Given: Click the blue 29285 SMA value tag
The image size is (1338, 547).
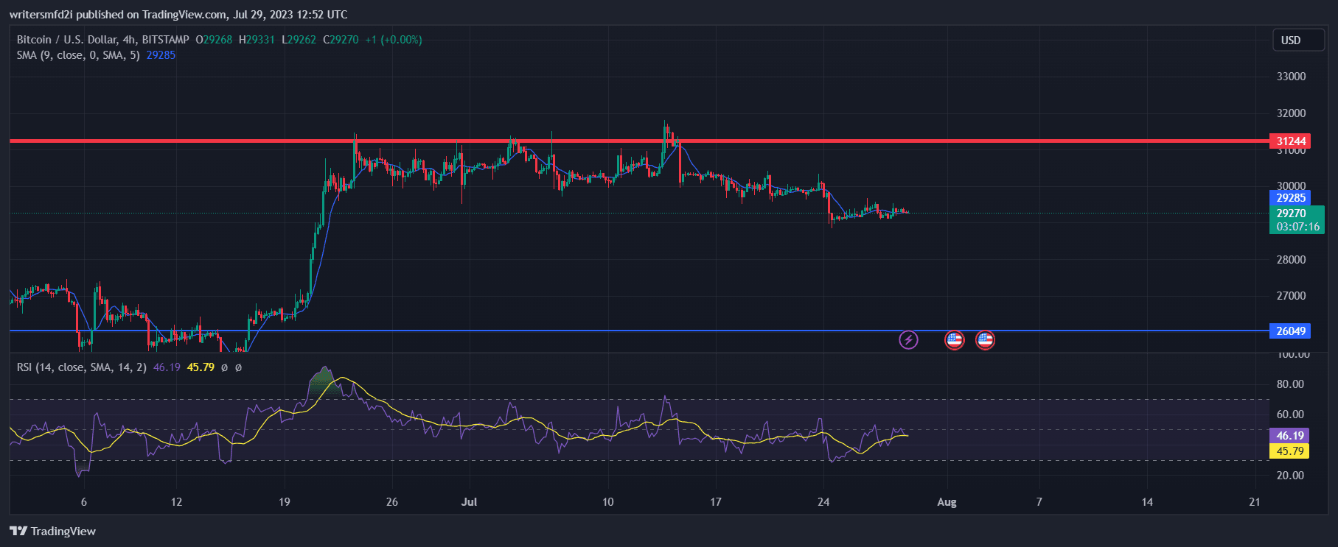Looking at the screenshot, I should [1291, 198].
